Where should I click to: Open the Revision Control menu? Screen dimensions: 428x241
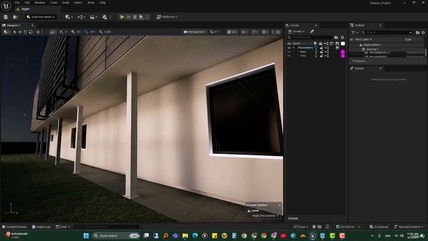click(x=409, y=227)
